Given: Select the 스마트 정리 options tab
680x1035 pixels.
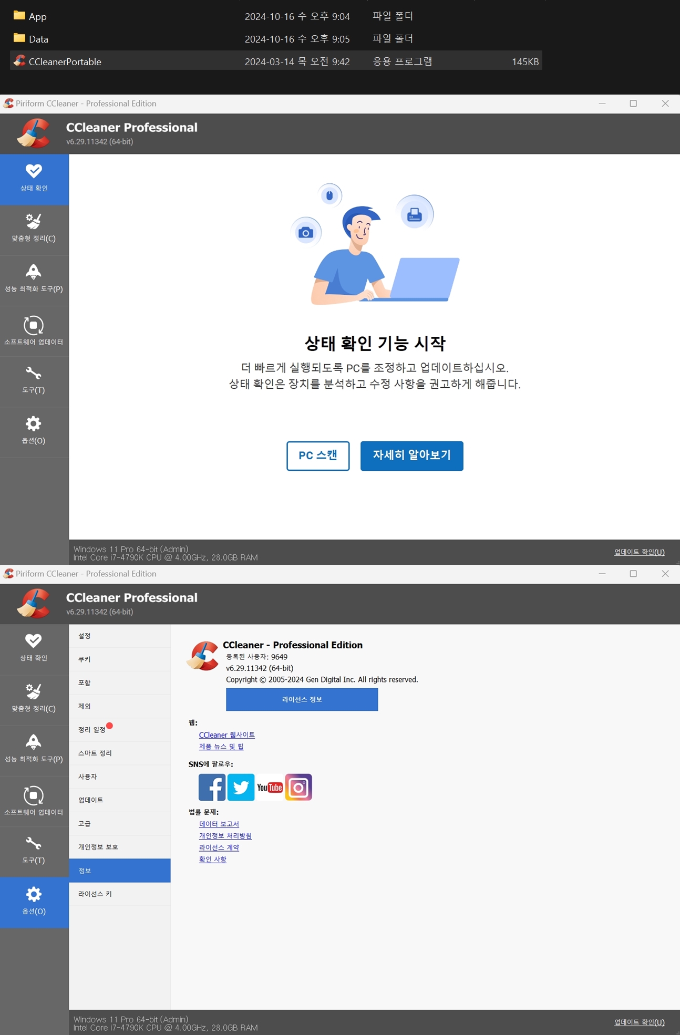Looking at the screenshot, I should 120,753.
